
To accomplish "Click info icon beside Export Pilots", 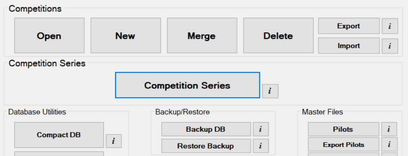I will [389, 145].
